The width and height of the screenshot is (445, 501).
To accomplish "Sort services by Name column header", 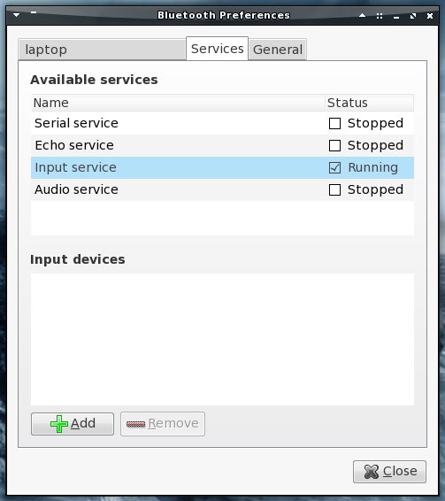I will click(178, 103).
